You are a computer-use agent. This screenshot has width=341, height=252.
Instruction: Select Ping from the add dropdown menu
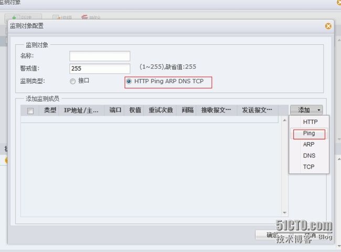(x=309, y=134)
